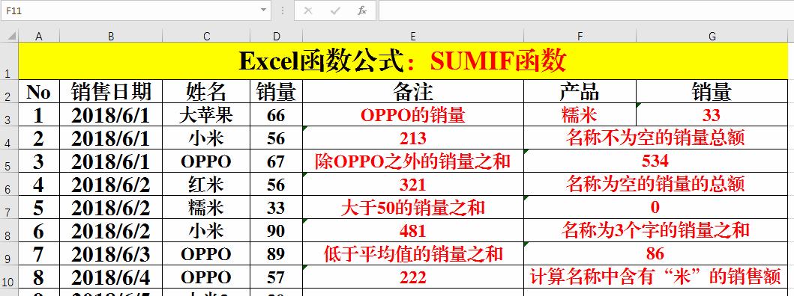
Task: Click the No header cell
Action: click(39, 92)
